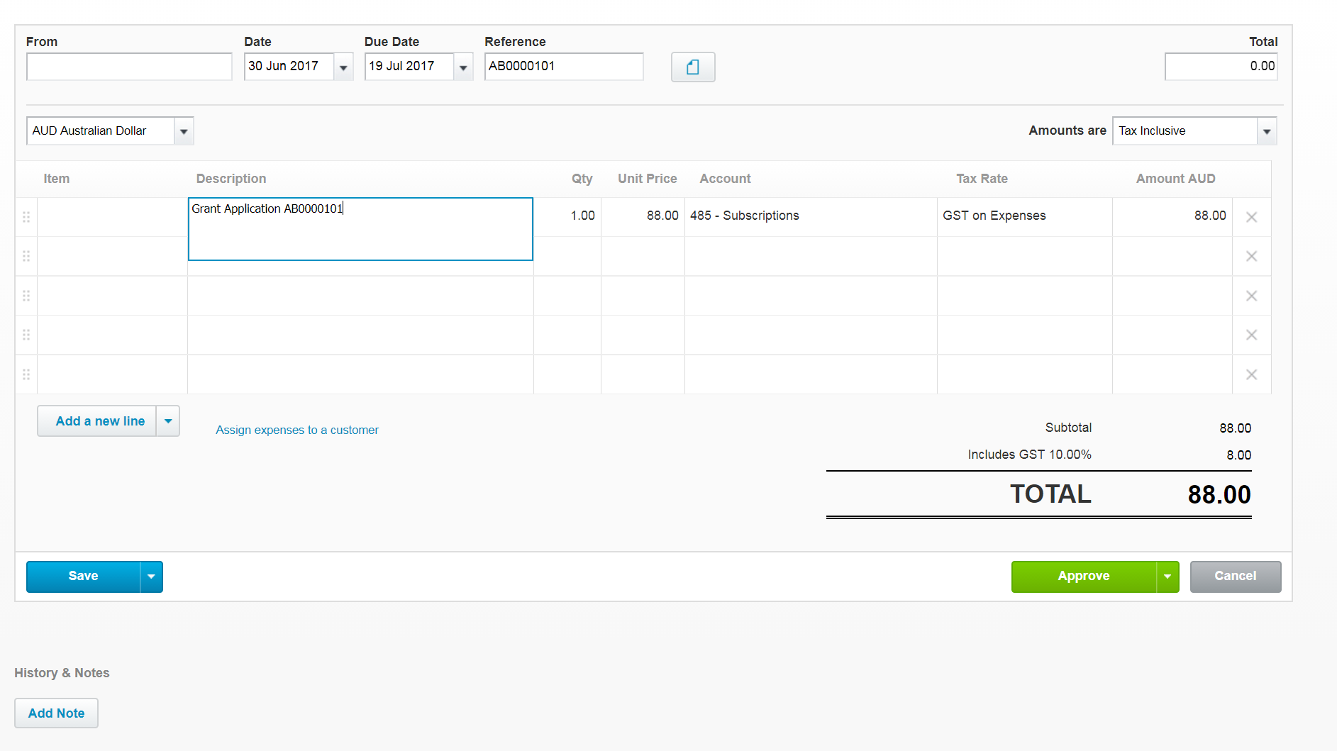Remove the last empty line item row
The height and width of the screenshot is (751, 1337).
(x=1251, y=374)
